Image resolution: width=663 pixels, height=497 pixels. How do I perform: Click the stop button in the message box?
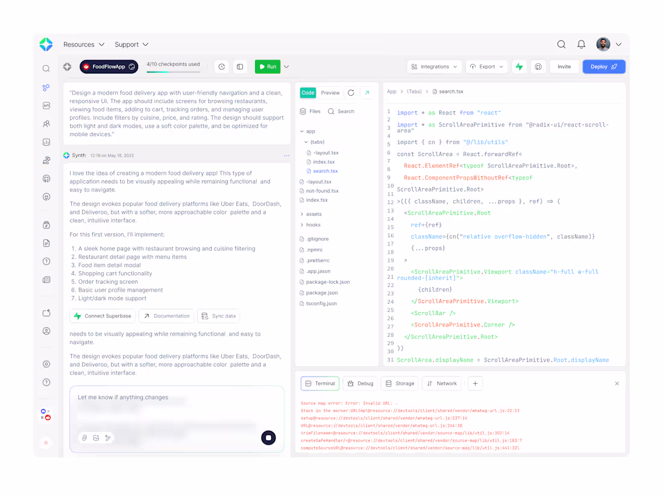point(268,438)
